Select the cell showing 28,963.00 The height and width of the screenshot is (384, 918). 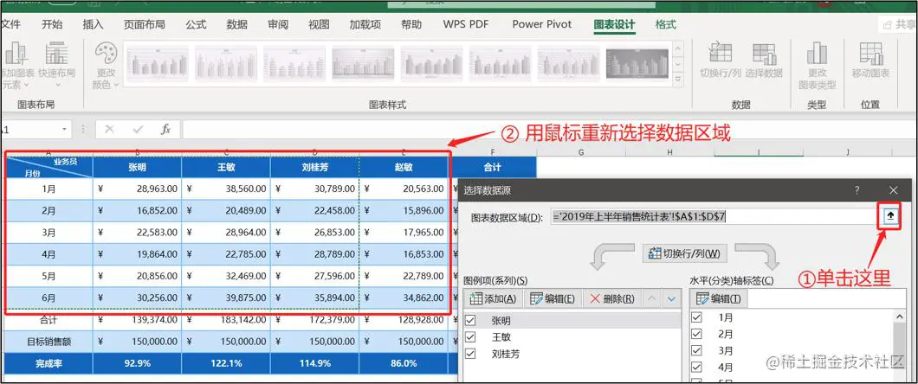pos(138,189)
